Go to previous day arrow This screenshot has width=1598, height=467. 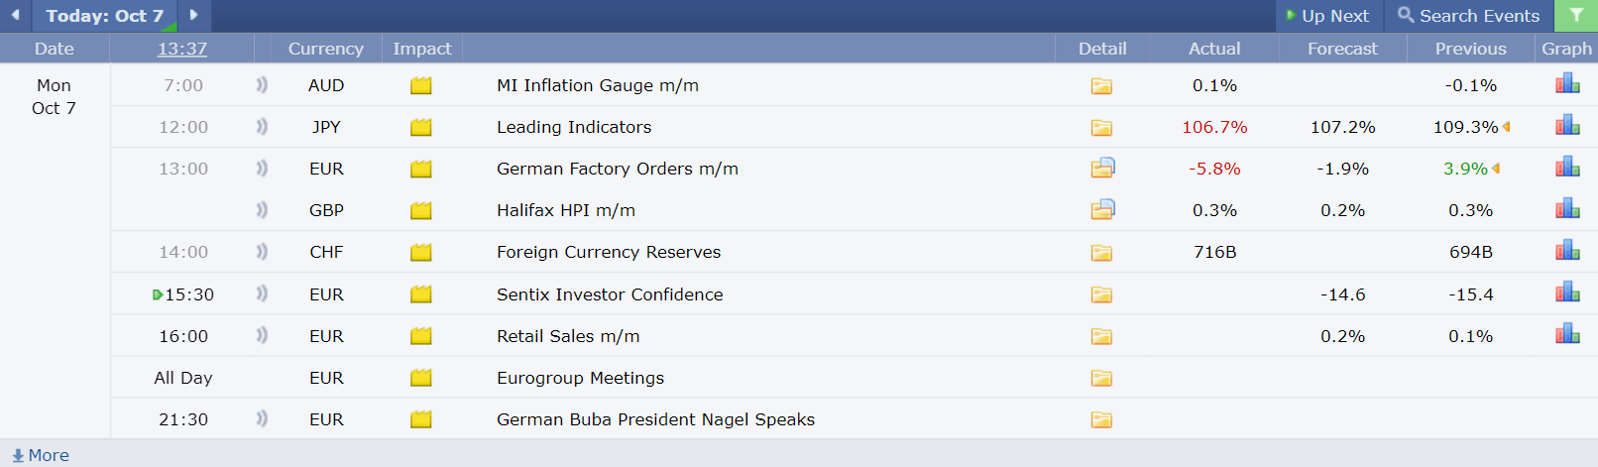click(15, 15)
